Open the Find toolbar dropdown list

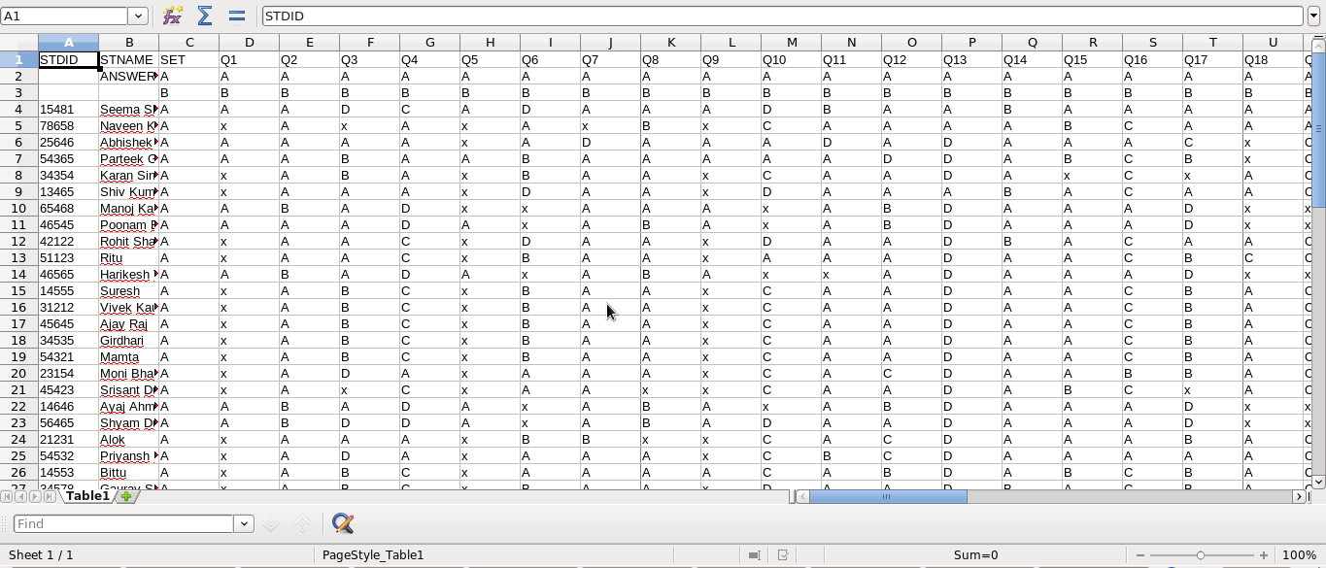[x=244, y=523]
